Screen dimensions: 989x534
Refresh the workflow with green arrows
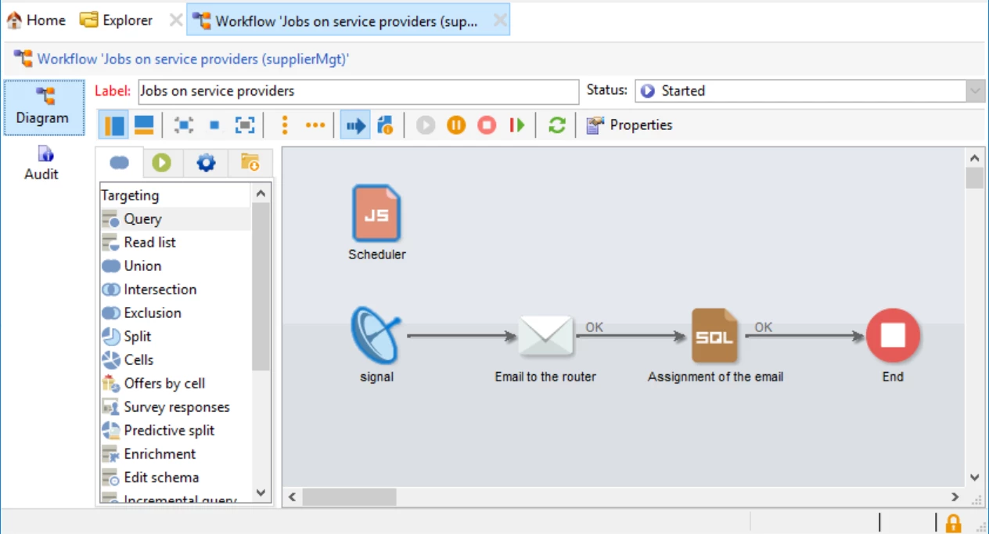[x=556, y=125]
